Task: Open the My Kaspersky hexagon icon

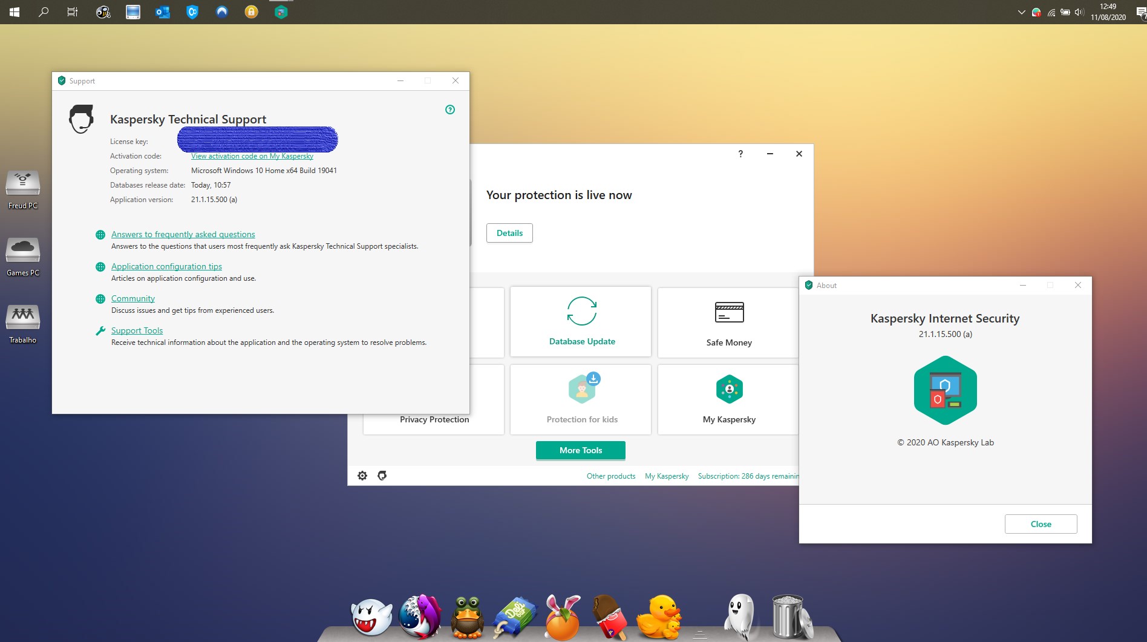Action: [x=730, y=389]
